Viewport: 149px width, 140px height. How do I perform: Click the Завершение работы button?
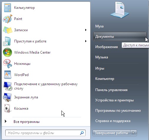click(x=111, y=133)
